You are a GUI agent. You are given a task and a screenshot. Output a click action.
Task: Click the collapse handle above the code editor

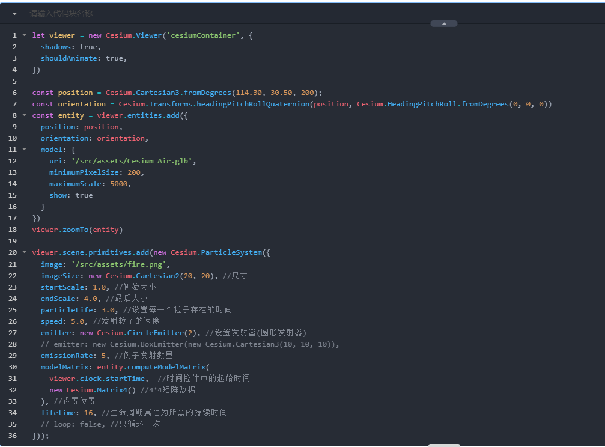click(444, 24)
